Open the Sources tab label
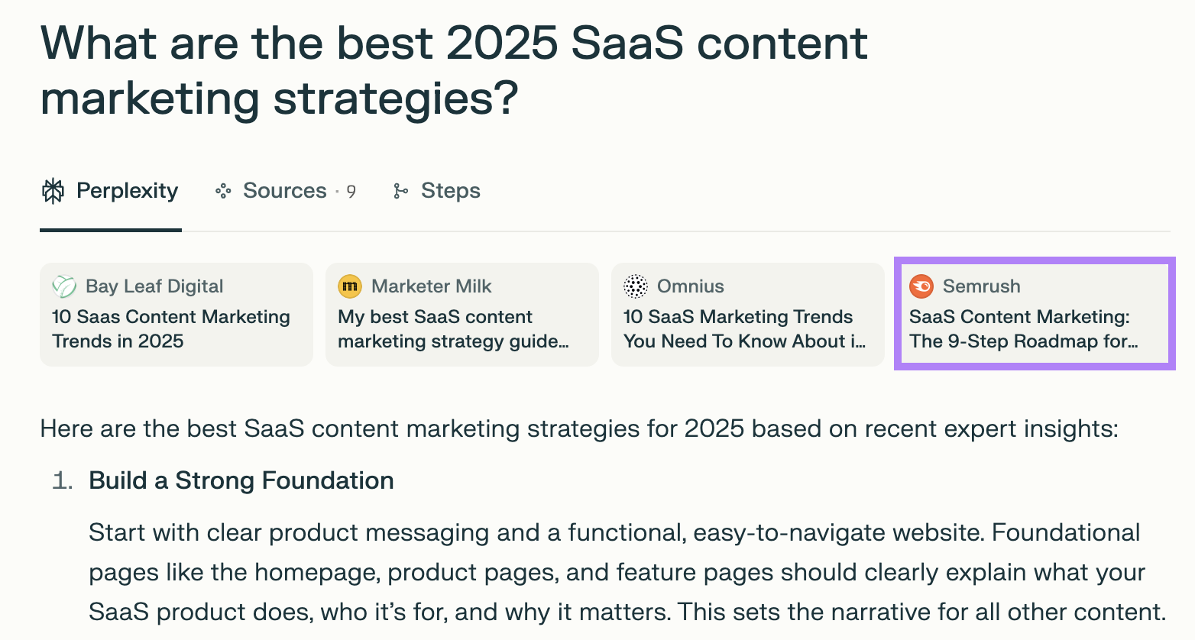Image resolution: width=1195 pixels, height=640 pixels. 284,191
